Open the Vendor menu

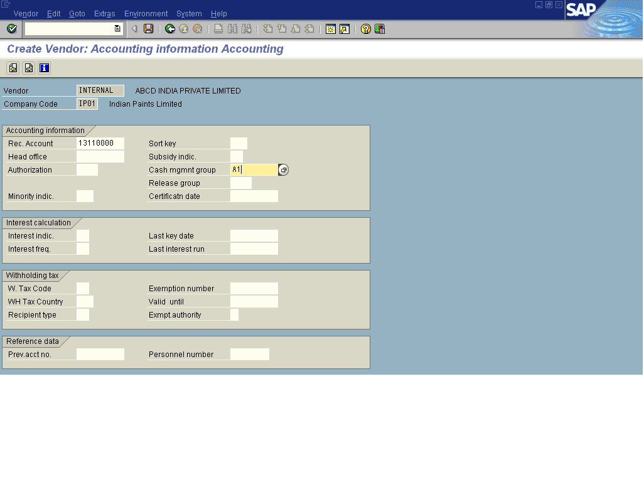point(26,14)
